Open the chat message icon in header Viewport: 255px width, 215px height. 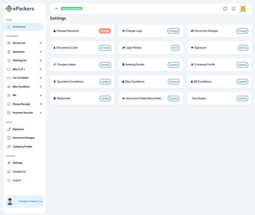click(225, 9)
